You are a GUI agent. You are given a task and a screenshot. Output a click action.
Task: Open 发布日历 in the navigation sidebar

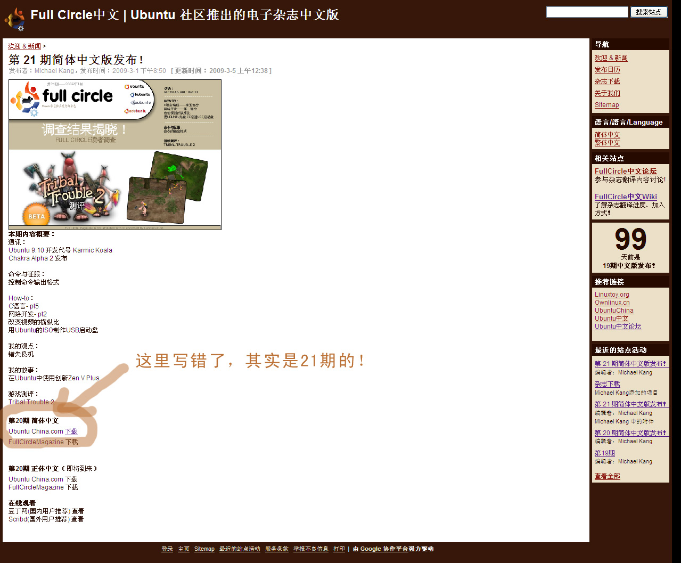point(608,70)
